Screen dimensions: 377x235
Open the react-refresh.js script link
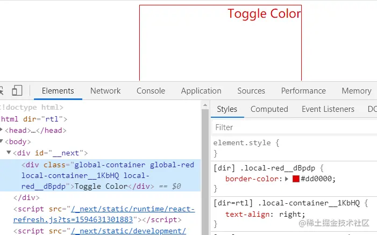coord(104,214)
